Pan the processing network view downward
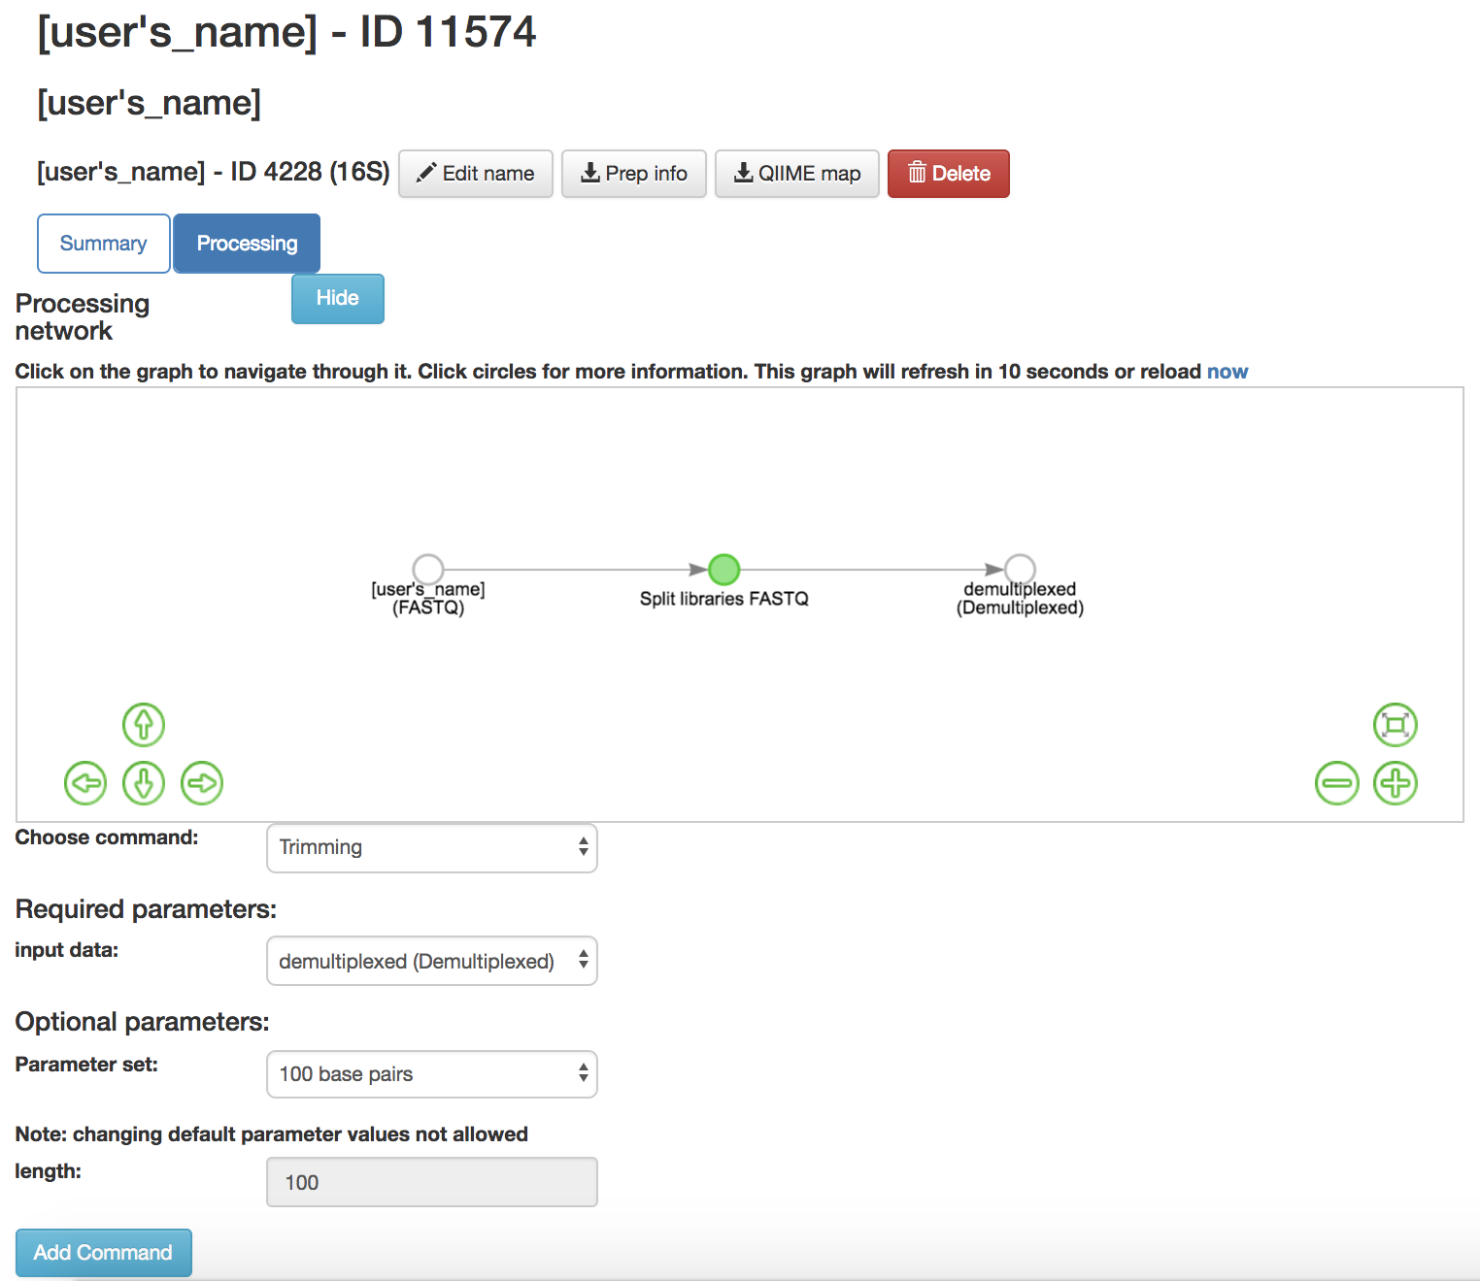Image resolution: width=1480 pixels, height=1281 pixels. [x=143, y=783]
